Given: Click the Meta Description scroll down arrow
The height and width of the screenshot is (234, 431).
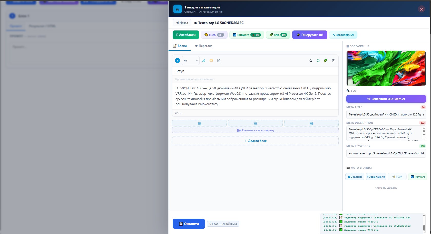Looking at the screenshot, I should pos(424,135).
